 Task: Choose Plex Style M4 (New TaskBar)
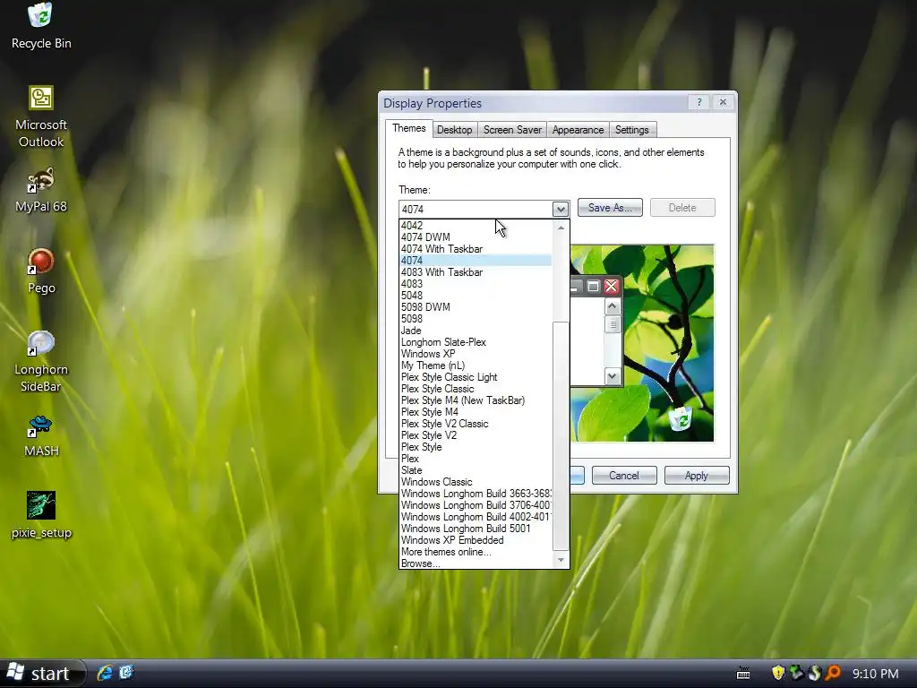(476, 400)
